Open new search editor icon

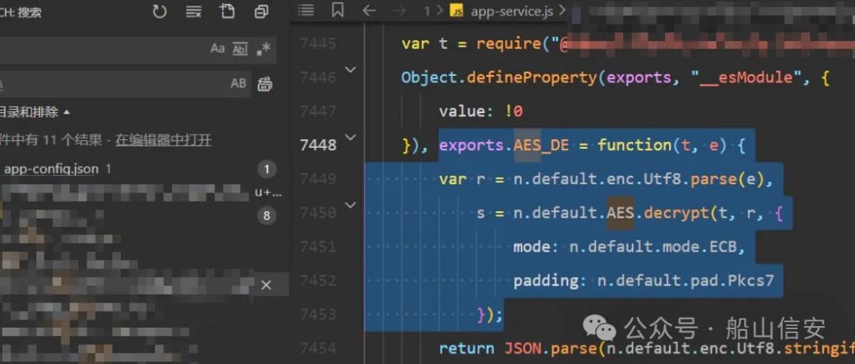[x=227, y=11]
